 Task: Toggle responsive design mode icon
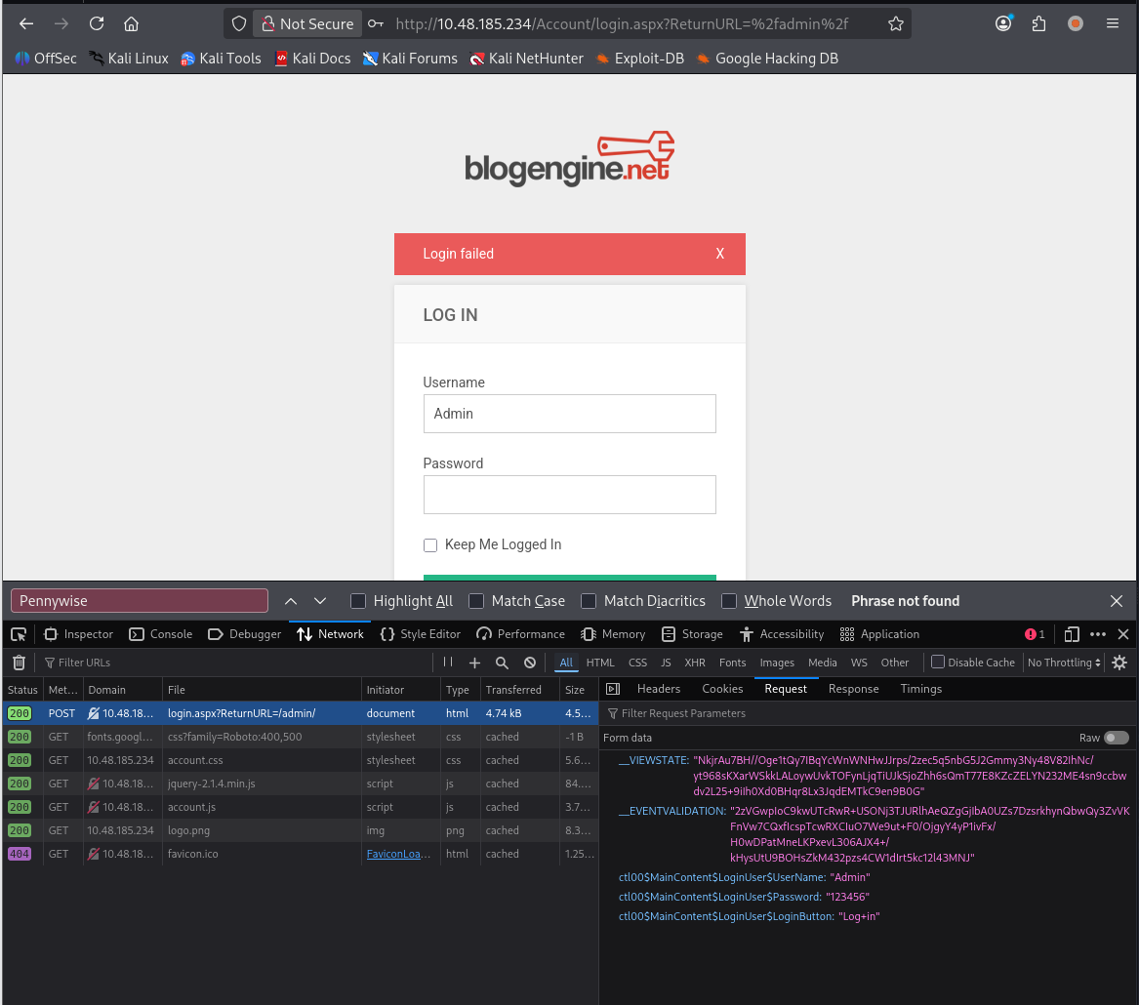tap(1071, 634)
